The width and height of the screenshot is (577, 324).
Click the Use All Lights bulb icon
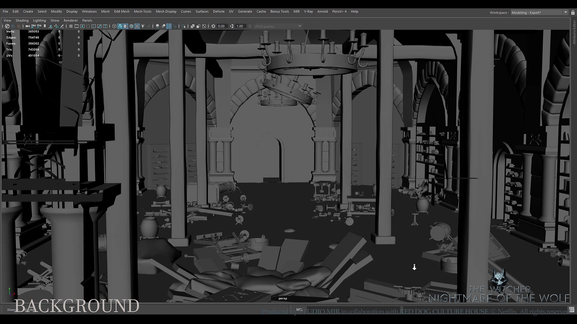[143, 26]
